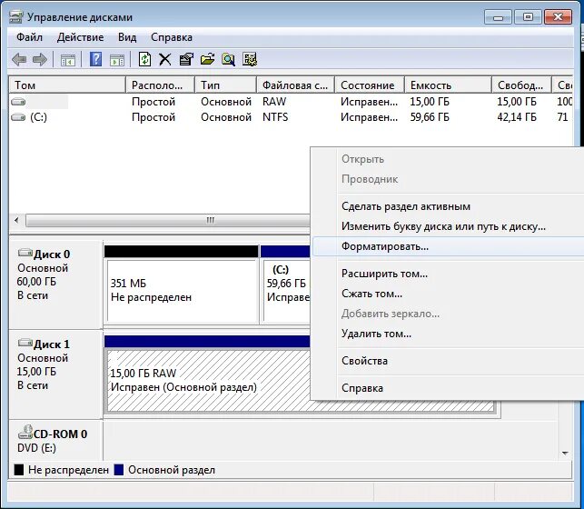This screenshot has width=584, height=509.
Task: Click the 59,66 ГБ capacity cell
Action: (430, 117)
